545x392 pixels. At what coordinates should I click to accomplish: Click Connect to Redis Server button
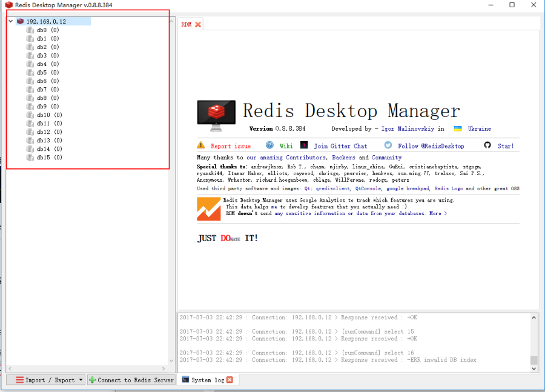(x=131, y=380)
